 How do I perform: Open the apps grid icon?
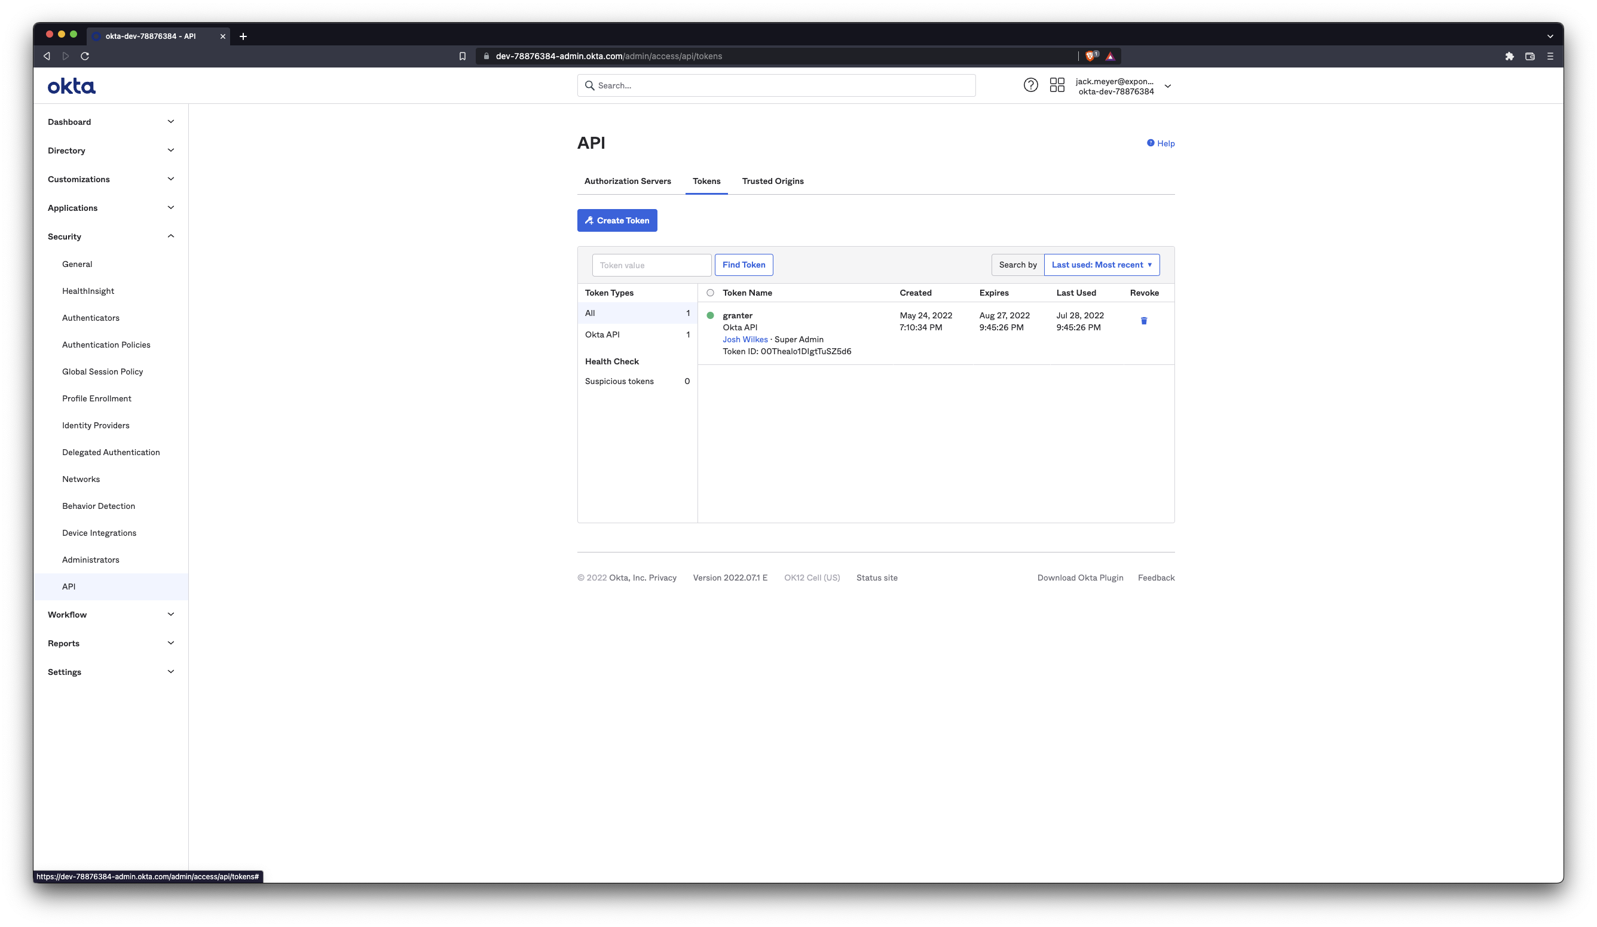click(x=1057, y=85)
